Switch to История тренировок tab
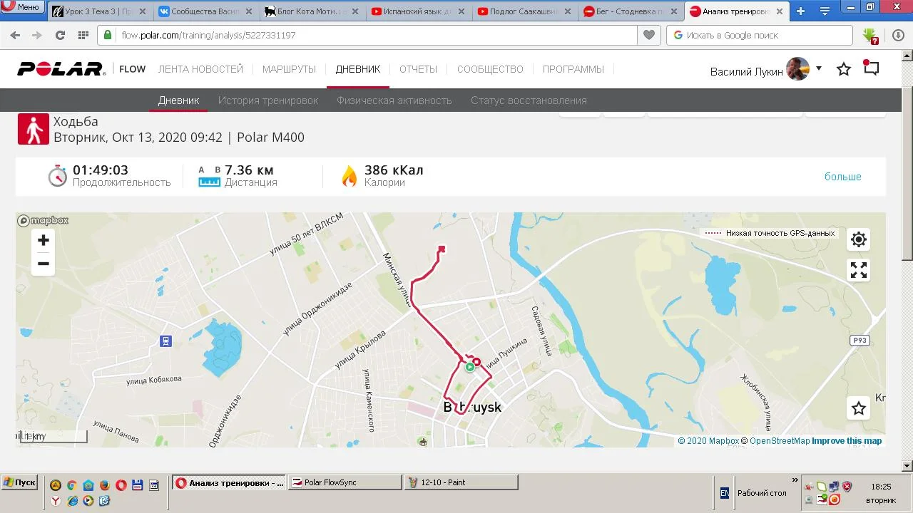This screenshot has width=913, height=513. tap(268, 100)
